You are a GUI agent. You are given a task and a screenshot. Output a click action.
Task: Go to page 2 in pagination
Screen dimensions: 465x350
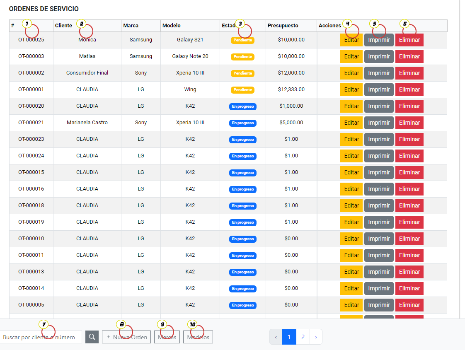pos(303,337)
